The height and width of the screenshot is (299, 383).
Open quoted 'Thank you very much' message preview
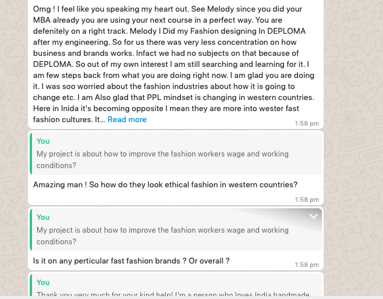[176, 285]
